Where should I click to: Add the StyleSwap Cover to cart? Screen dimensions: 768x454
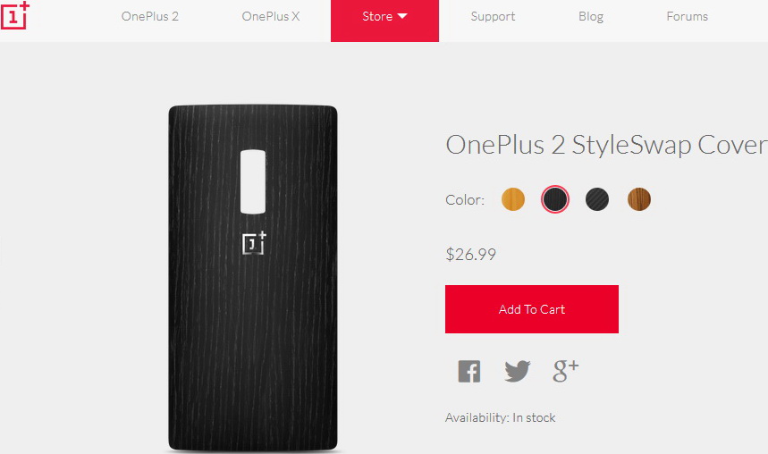coord(531,309)
